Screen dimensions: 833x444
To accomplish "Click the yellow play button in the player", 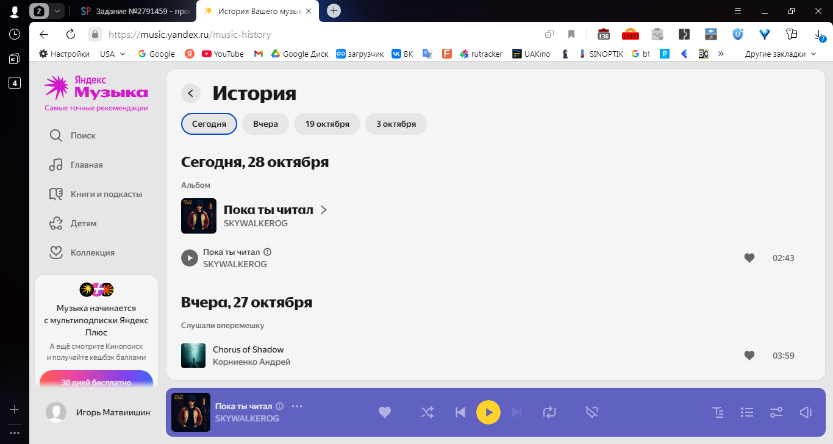I will pos(488,412).
